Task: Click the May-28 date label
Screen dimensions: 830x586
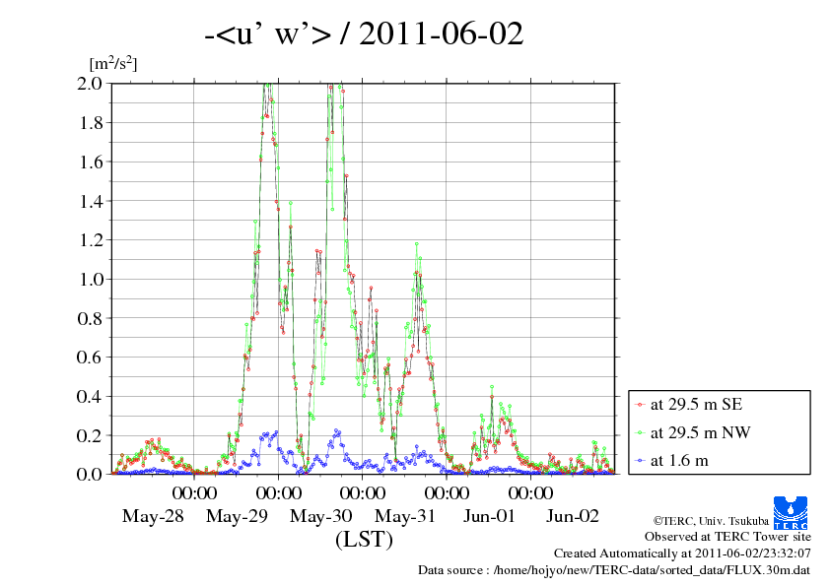Action: point(153,516)
